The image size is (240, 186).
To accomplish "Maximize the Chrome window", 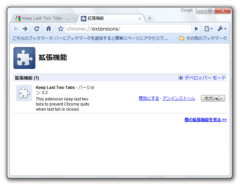I will click(x=210, y=11).
